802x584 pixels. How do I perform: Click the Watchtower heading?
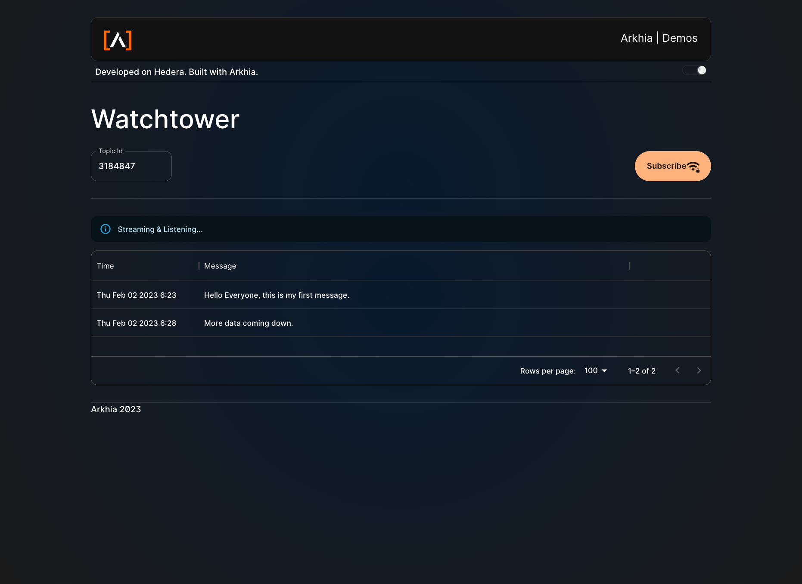pos(165,119)
